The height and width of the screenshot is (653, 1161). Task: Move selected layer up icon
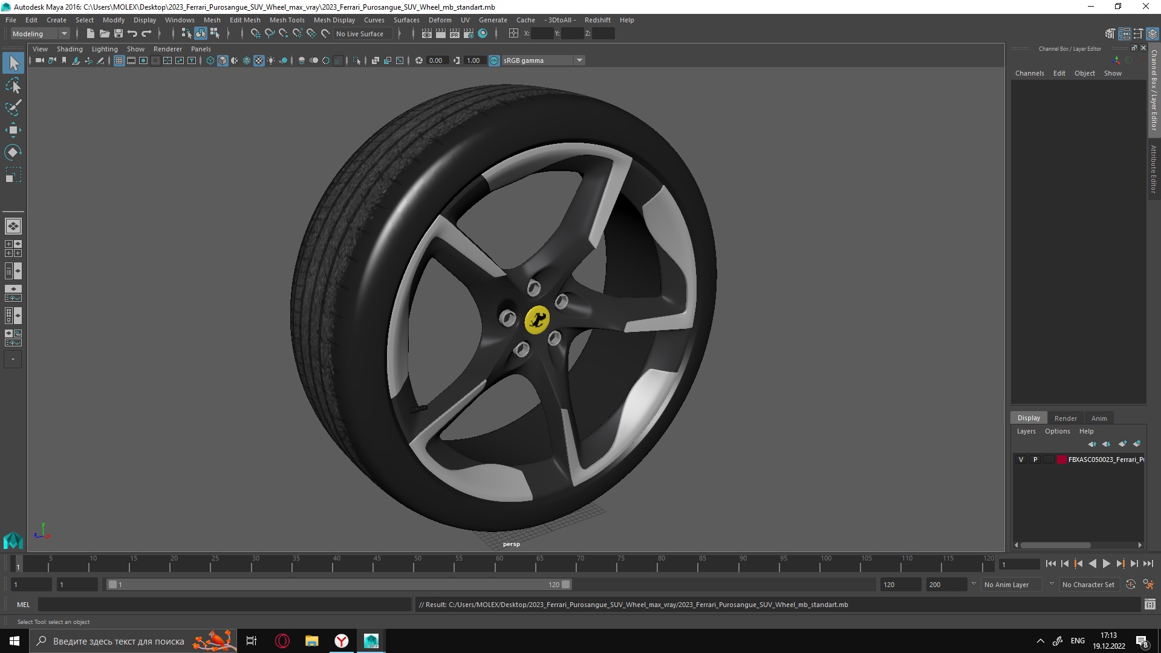(1092, 444)
